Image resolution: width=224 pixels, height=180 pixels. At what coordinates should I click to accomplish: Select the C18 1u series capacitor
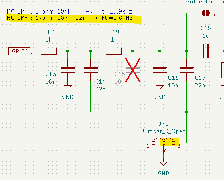click(x=206, y=51)
